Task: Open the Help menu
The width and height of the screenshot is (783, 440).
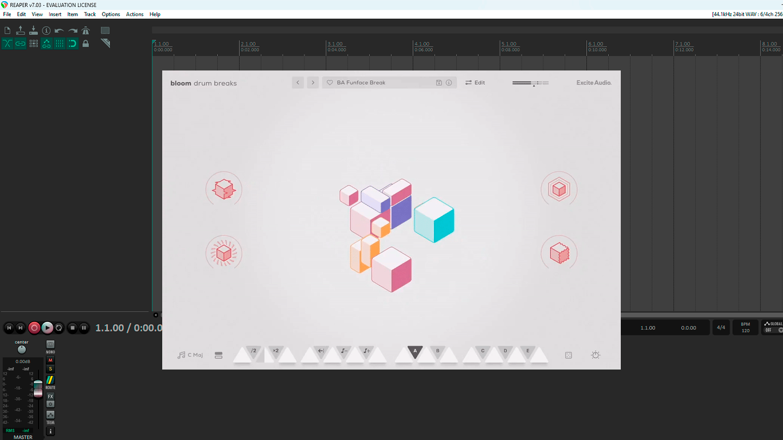Action: point(155,14)
